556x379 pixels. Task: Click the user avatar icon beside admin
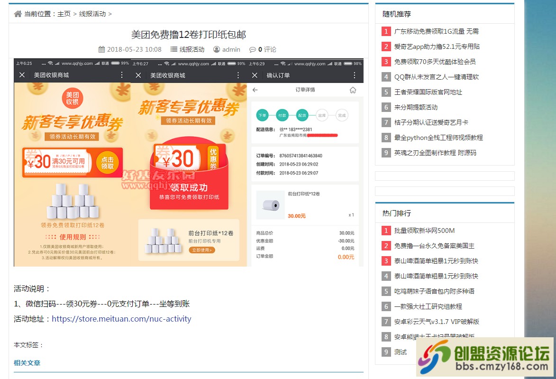point(216,49)
